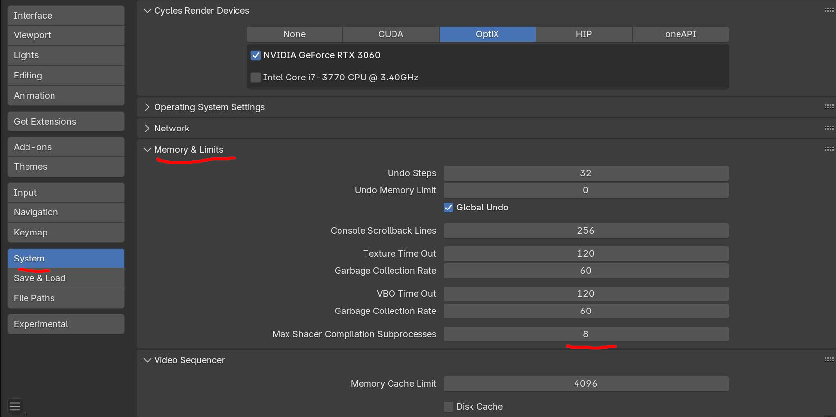The width and height of the screenshot is (836, 417).
Task: Select the Save & Load section
Action: [x=66, y=278]
